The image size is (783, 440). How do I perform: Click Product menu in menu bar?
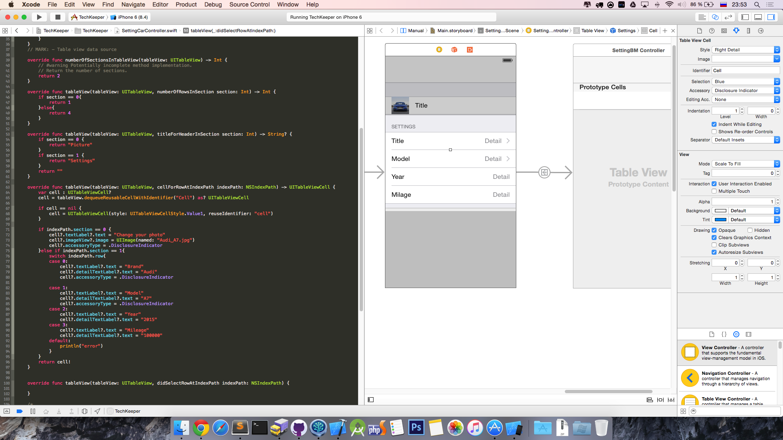(x=186, y=5)
